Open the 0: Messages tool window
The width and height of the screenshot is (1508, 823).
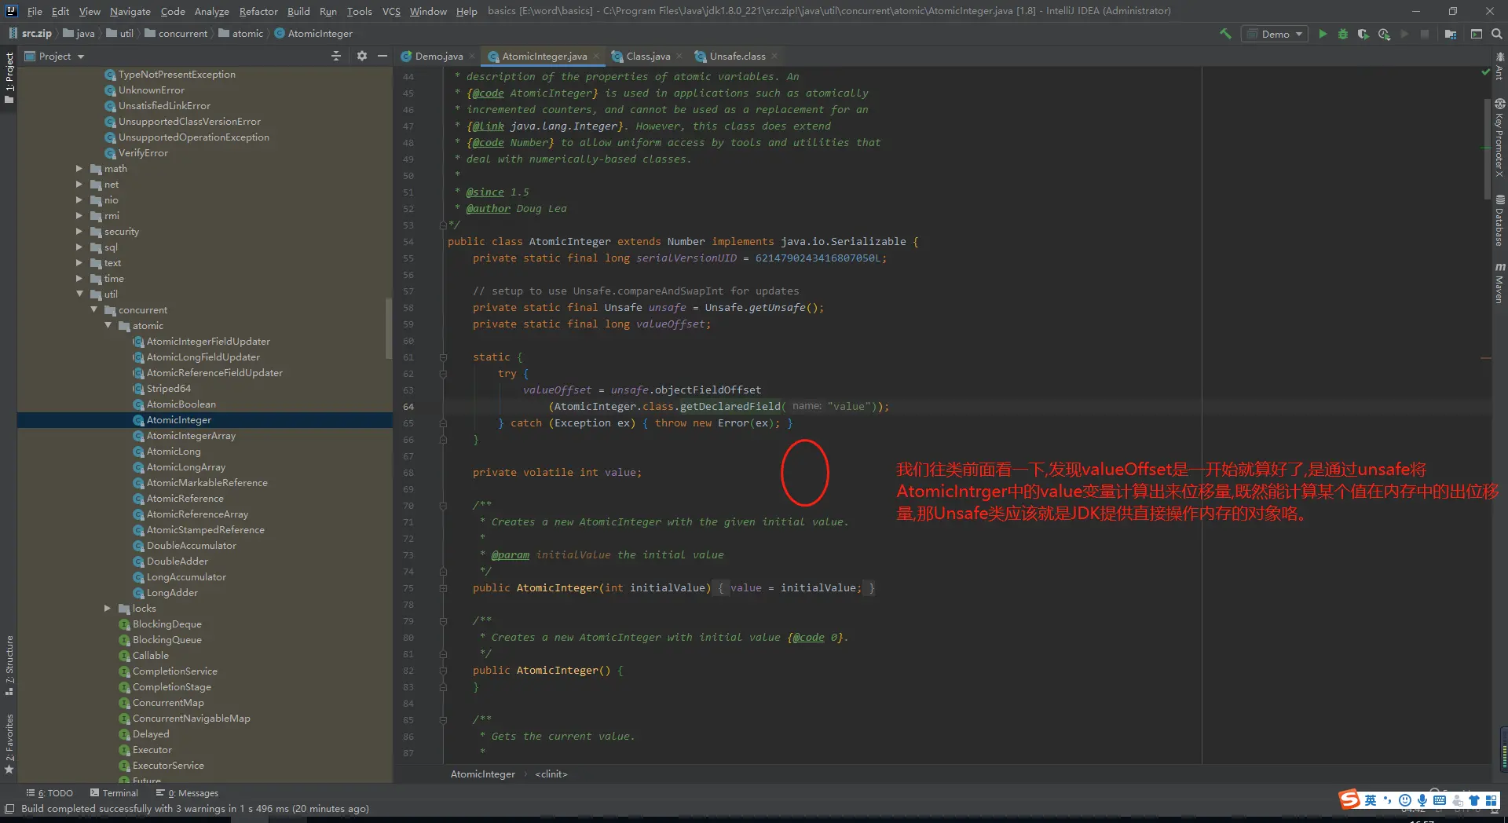[187, 793]
